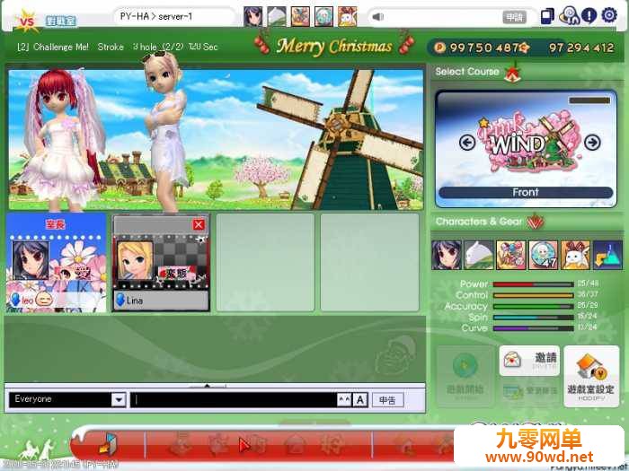Click the envelope icon on invite button

(512, 359)
